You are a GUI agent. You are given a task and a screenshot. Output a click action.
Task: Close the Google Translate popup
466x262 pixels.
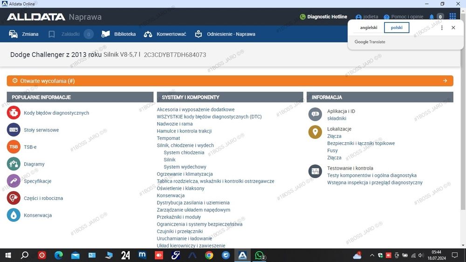click(453, 28)
